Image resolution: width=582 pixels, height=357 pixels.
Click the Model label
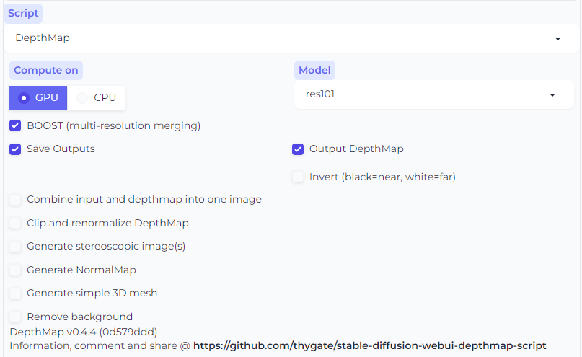(314, 70)
